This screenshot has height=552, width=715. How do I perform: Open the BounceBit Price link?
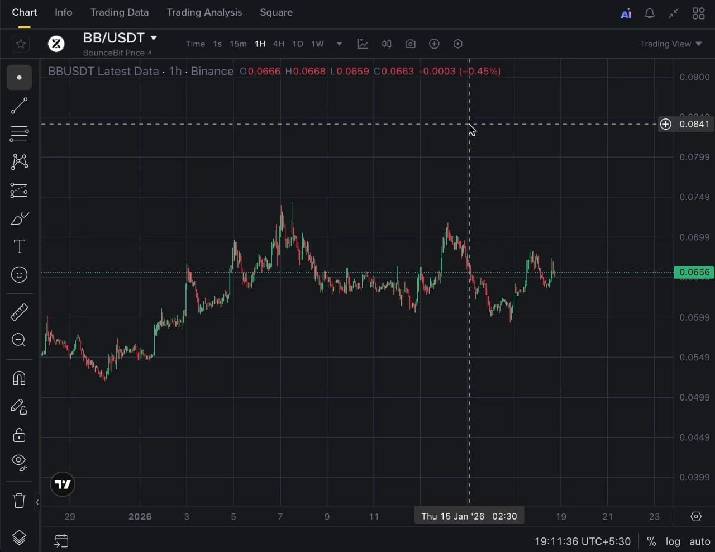[117, 53]
